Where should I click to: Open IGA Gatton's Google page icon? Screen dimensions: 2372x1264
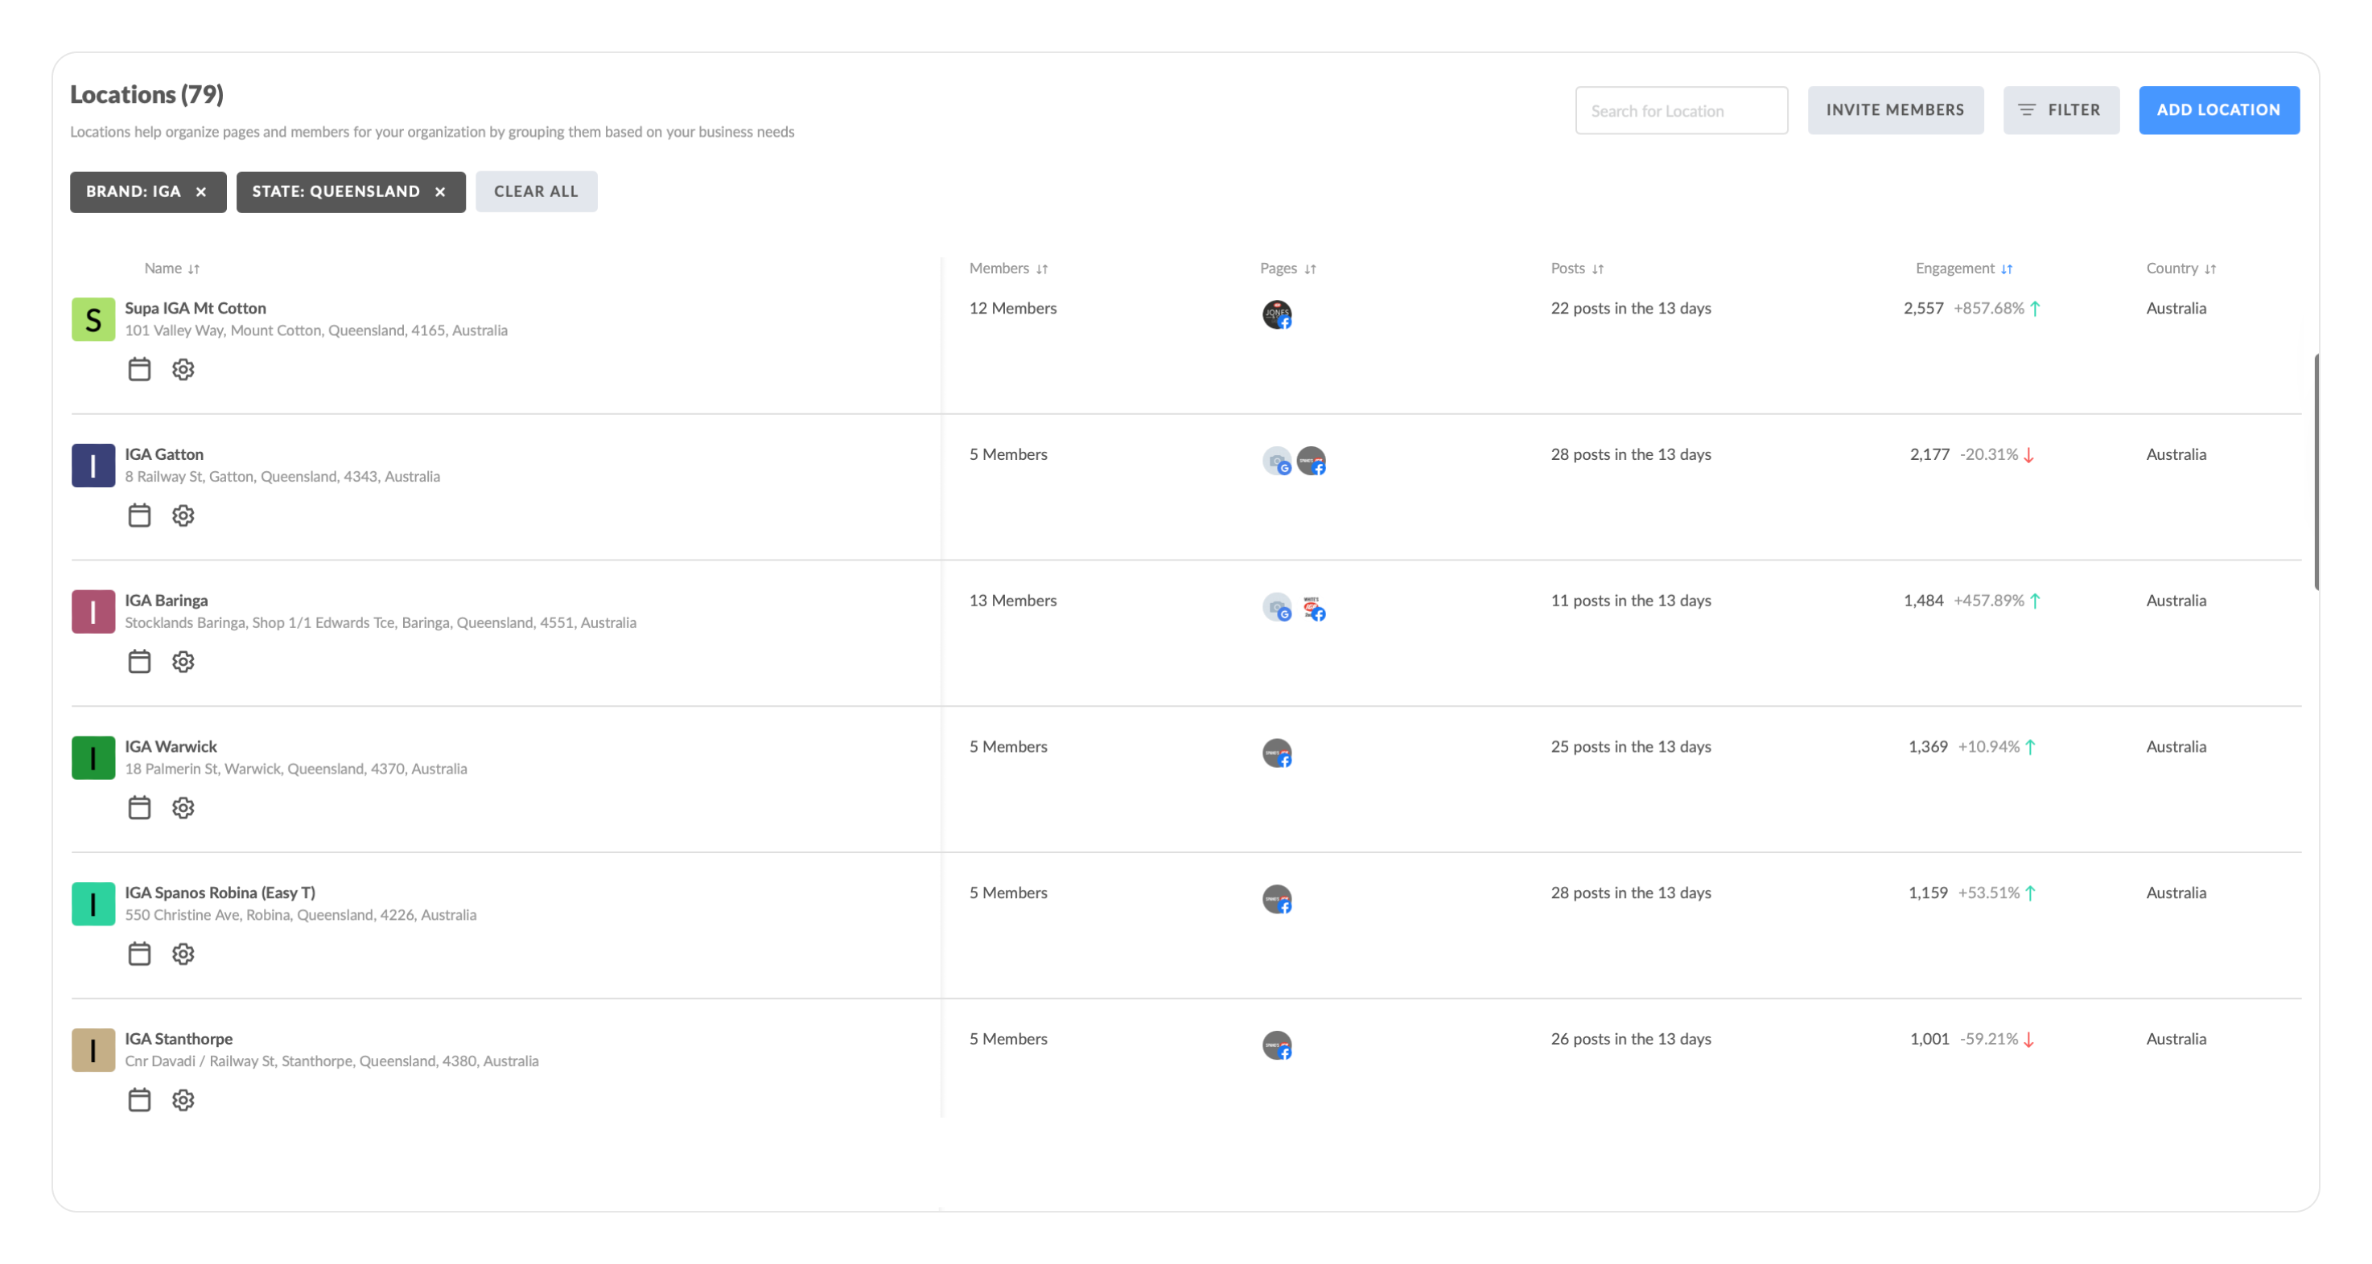point(1276,460)
